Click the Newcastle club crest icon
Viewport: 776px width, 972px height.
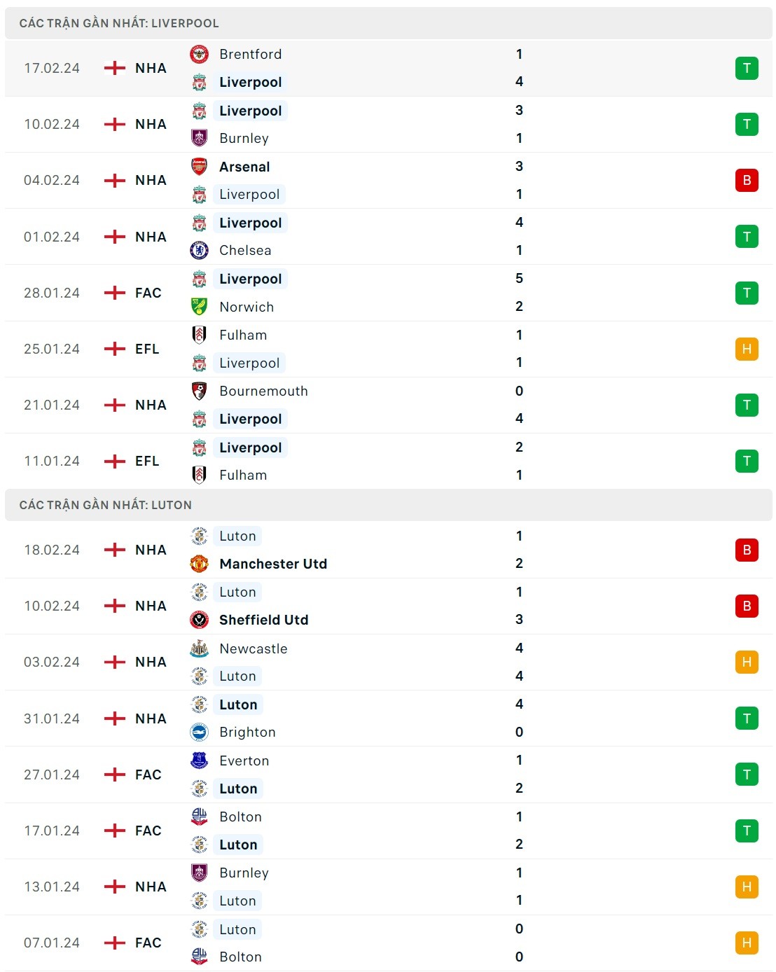(x=200, y=648)
